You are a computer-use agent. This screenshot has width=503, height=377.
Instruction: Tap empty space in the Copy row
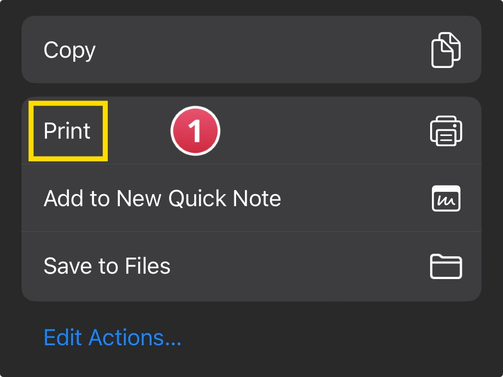(x=257, y=50)
